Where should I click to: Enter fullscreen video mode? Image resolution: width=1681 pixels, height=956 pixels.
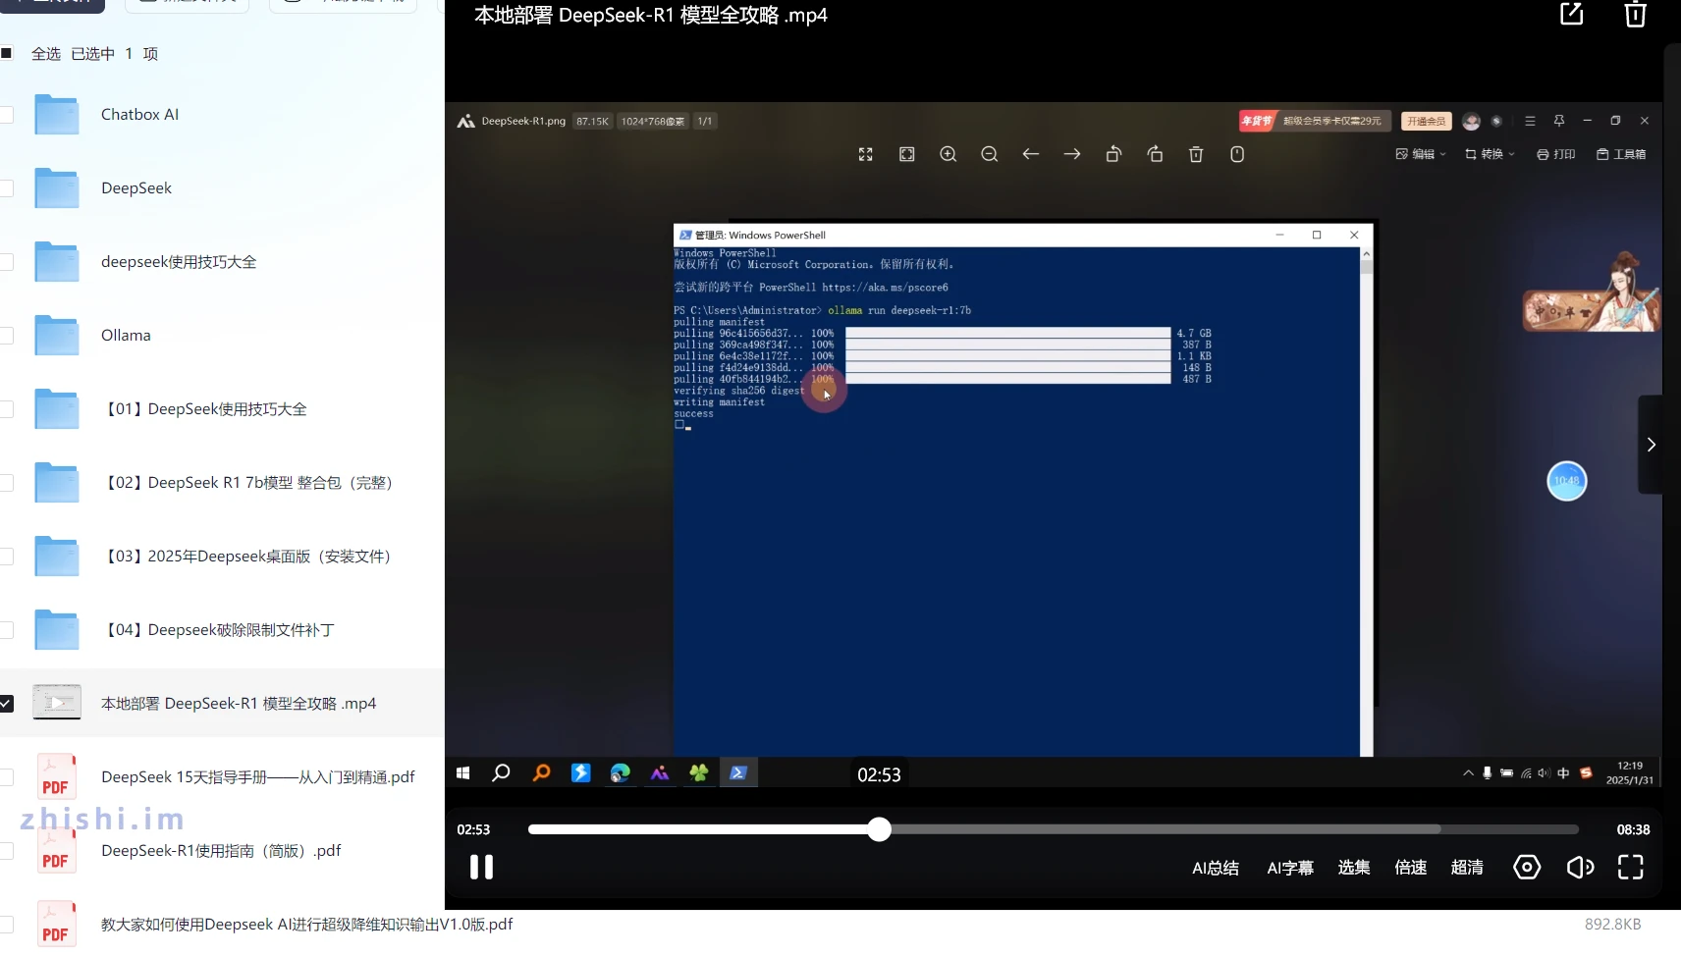(x=1630, y=867)
